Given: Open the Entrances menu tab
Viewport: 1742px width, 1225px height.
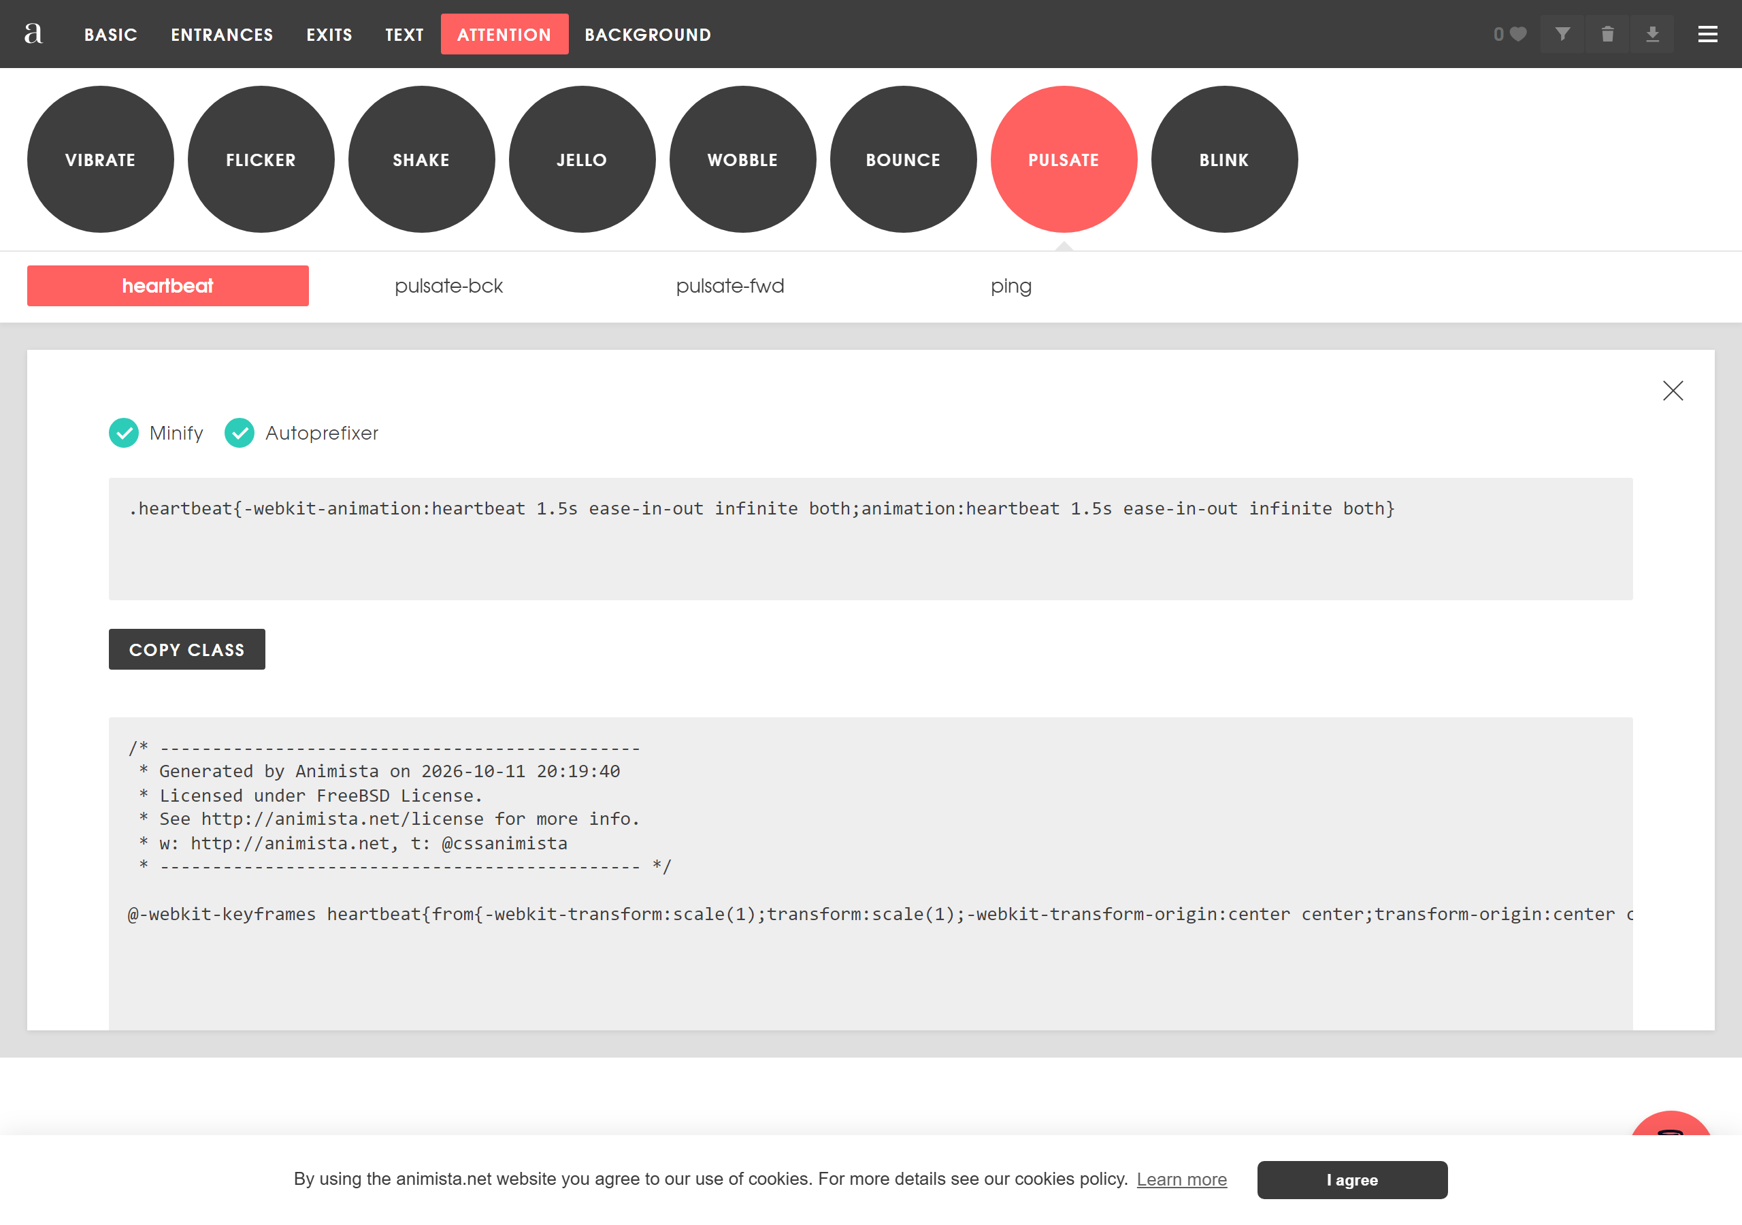Looking at the screenshot, I should click(222, 34).
